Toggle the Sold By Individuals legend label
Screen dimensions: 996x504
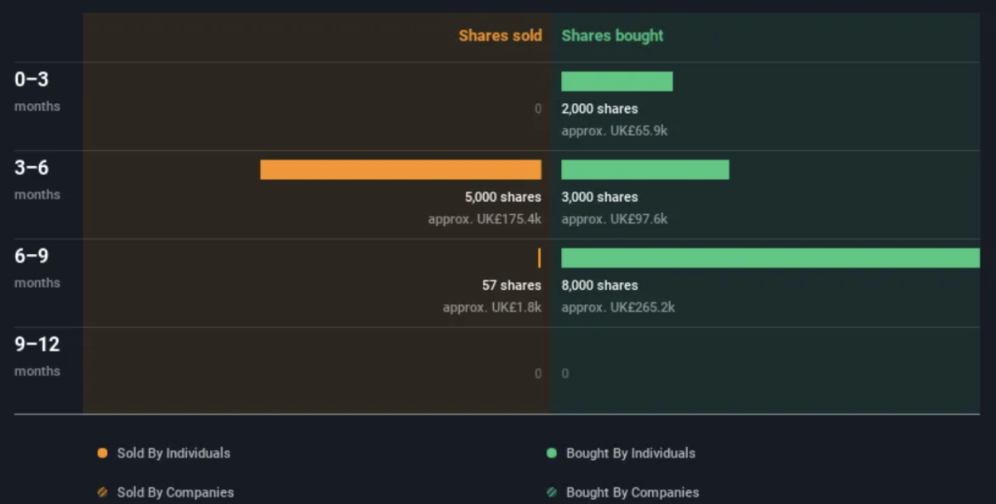pos(173,453)
